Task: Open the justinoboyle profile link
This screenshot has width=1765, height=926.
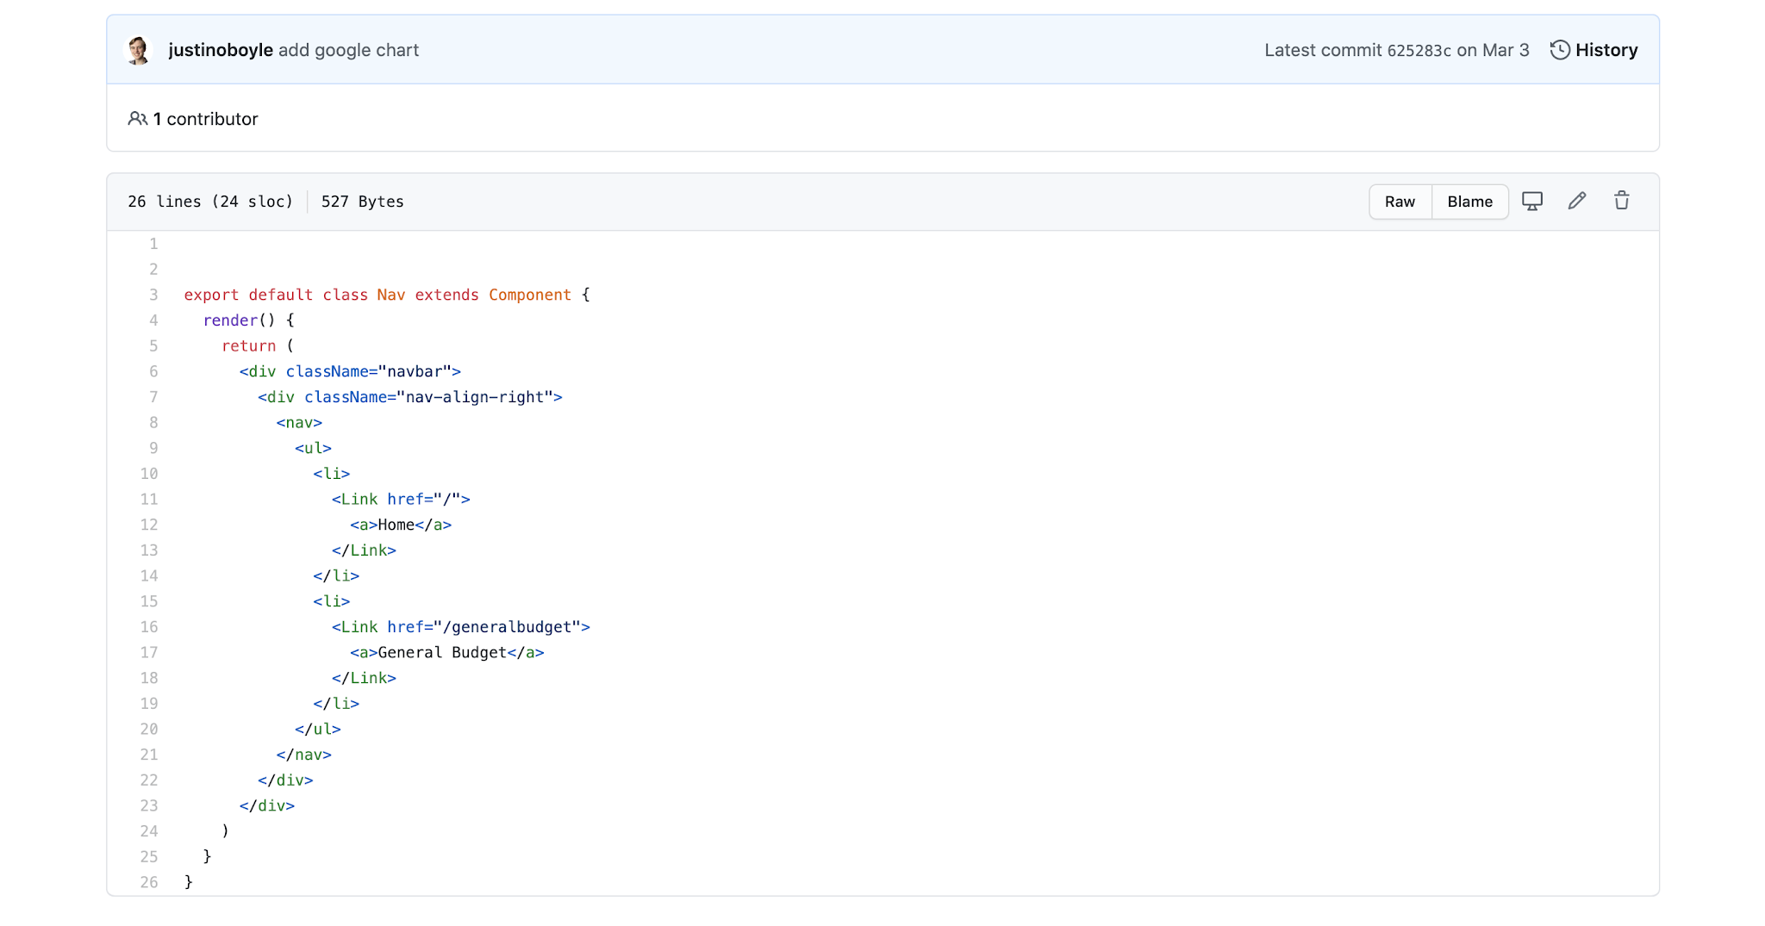Action: tap(221, 50)
